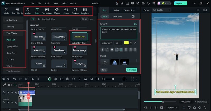Toggle underline text formatting
Image resolution: width=211 pixels, height=111 pixels.
pyautogui.click(x=112, y=49)
